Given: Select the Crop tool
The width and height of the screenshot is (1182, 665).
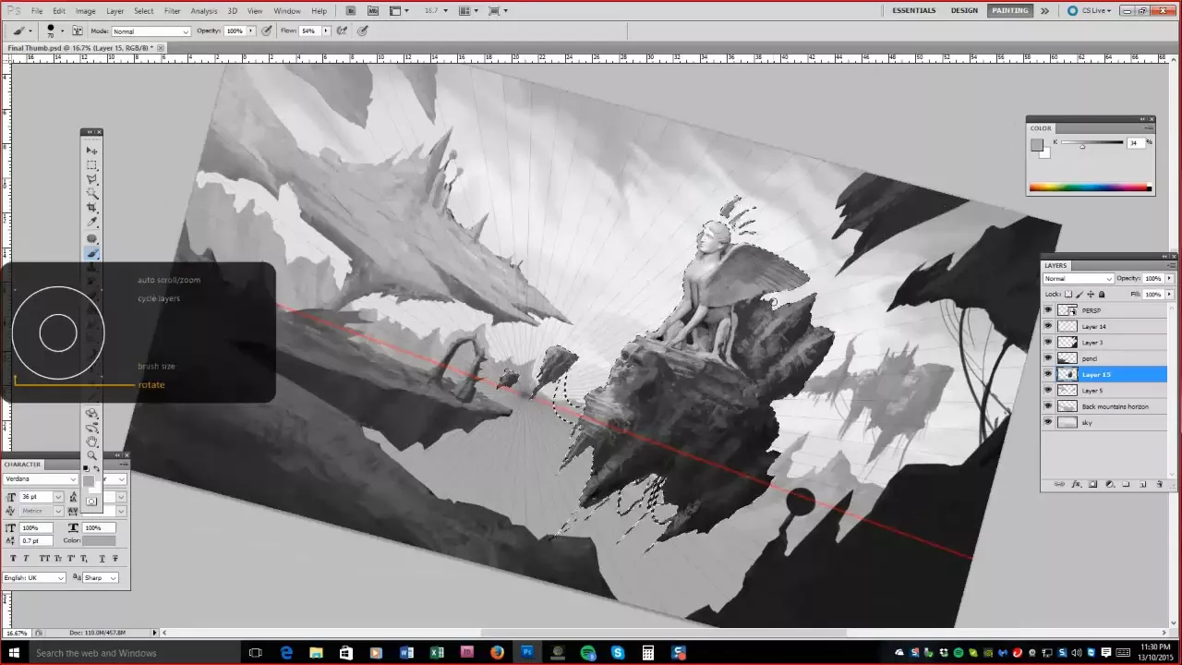Looking at the screenshot, I should click(92, 208).
